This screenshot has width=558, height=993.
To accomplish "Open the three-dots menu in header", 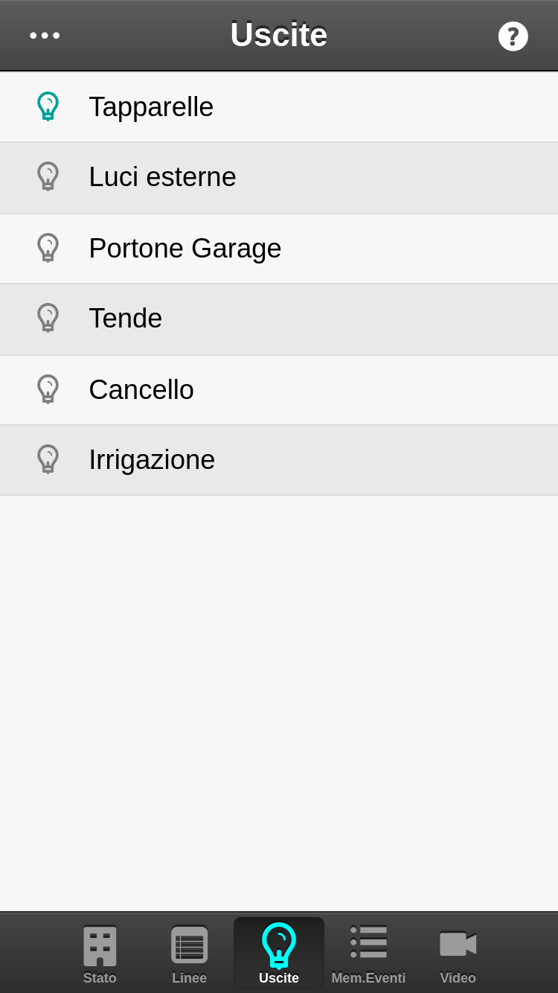I will [45, 35].
